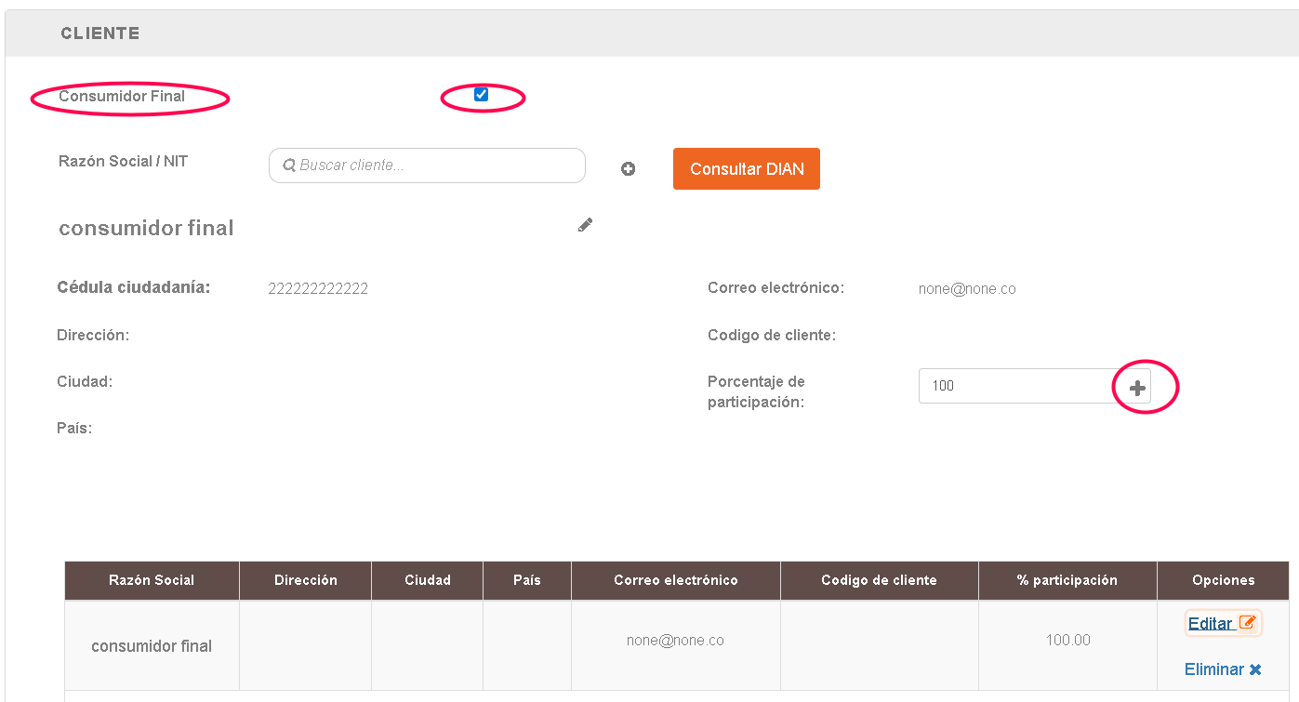
Task: Click the Buscar cliente search field
Action: point(437,166)
